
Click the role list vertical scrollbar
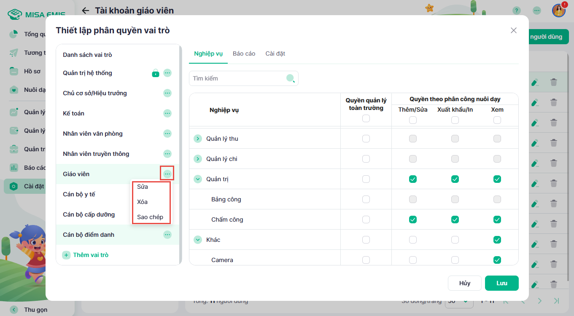click(x=181, y=152)
